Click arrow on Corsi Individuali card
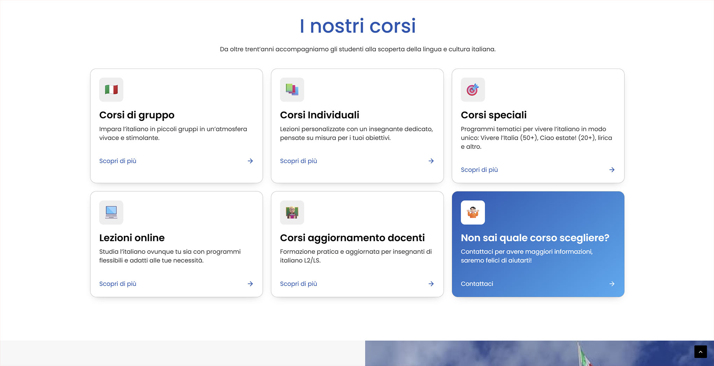 [x=431, y=161]
